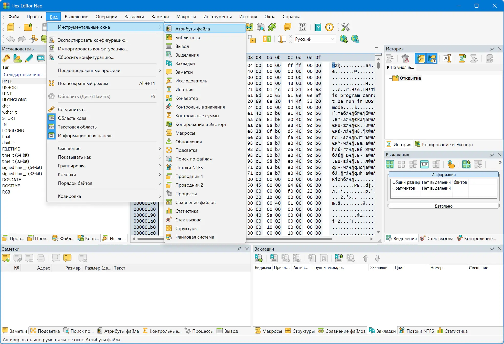Image resolution: width=504 pixels, height=344 pixels.
Task: Toggle the padlock icon in second toolbar
Action: click(x=252, y=39)
